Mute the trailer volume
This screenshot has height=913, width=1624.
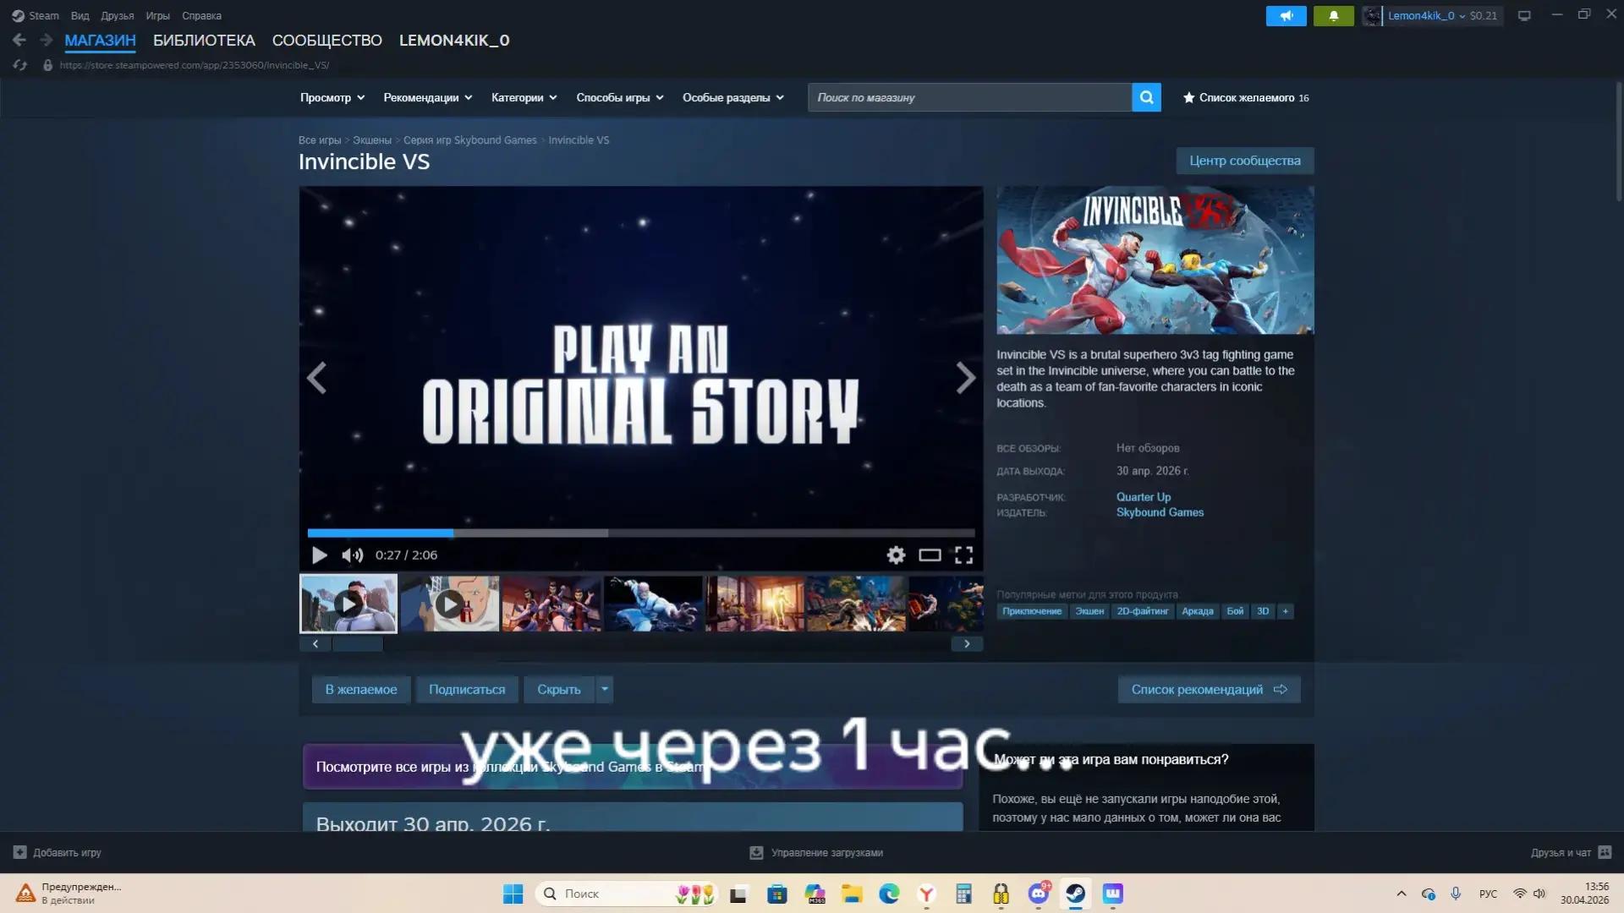click(352, 555)
